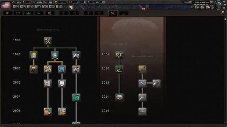Image resolution: width=227 pixels, height=127 pixels.
Task: Open the third grey top-bar menu button
Action: click(30, 7)
